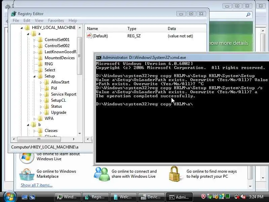Click registry tree vertical scrollbar up arrow
Screen dimensions: 269x202
click(x=80, y=28)
